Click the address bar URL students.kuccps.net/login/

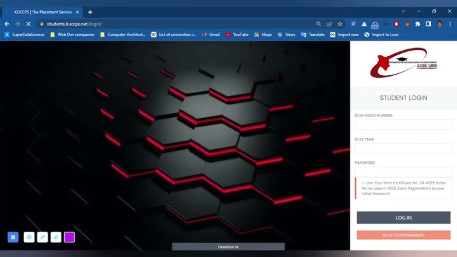click(x=75, y=24)
